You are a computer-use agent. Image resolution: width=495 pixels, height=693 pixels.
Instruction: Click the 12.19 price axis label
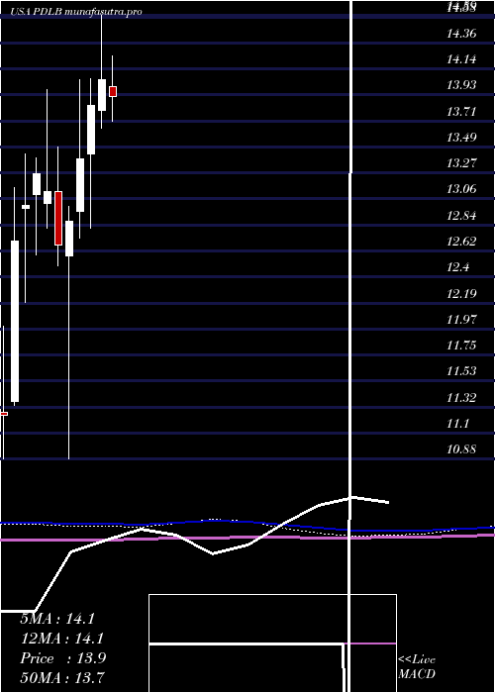(x=461, y=293)
